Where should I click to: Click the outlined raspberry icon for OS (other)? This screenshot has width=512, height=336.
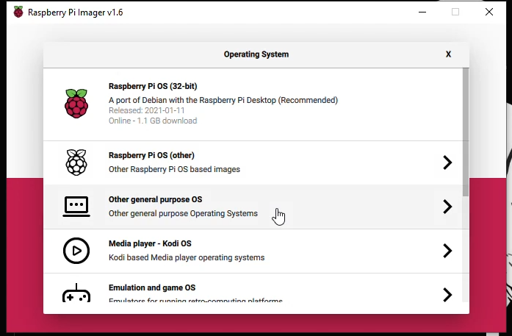pyautogui.click(x=76, y=162)
